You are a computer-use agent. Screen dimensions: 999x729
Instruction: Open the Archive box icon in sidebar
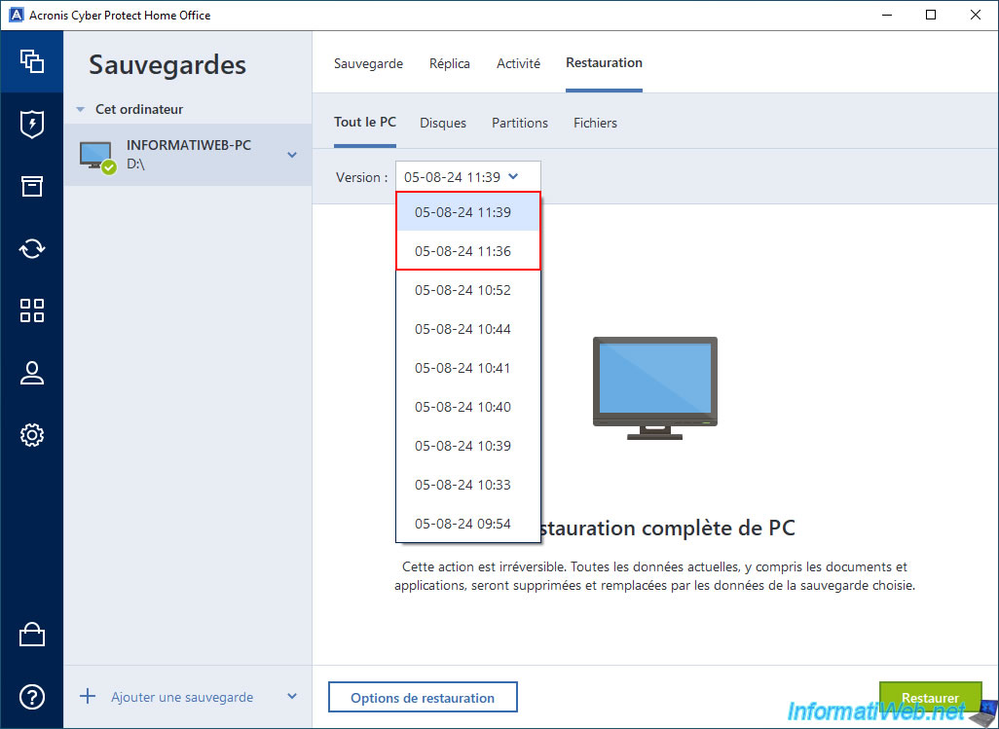click(x=32, y=187)
